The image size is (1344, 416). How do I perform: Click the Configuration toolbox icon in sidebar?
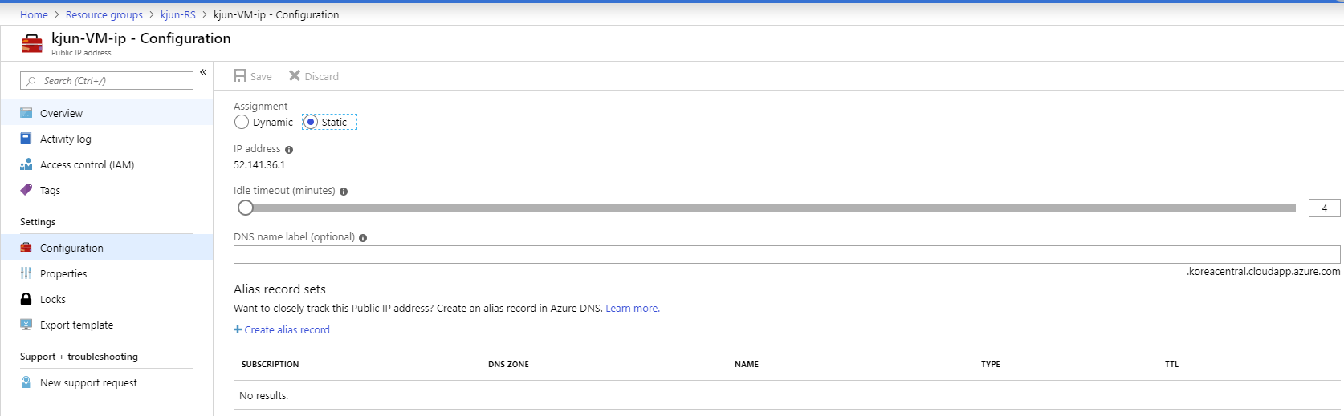pyautogui.click(x=26, y=248)
